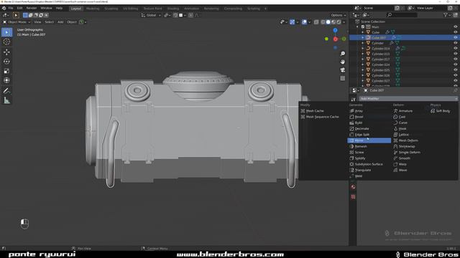Open the Add menu in viewport header

coord(60,22)
